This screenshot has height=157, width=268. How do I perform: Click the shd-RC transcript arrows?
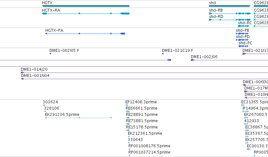pyautogui.click(x=243, y=26)
